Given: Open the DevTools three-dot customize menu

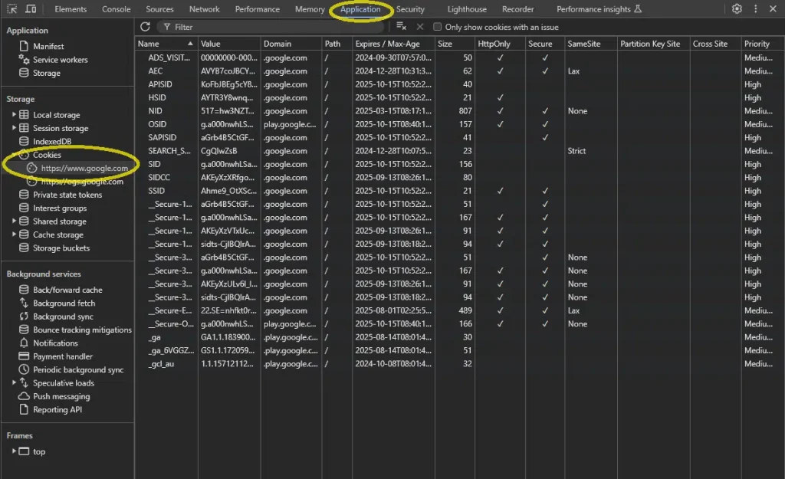Looking at the screenshot, I should point(756,9).
